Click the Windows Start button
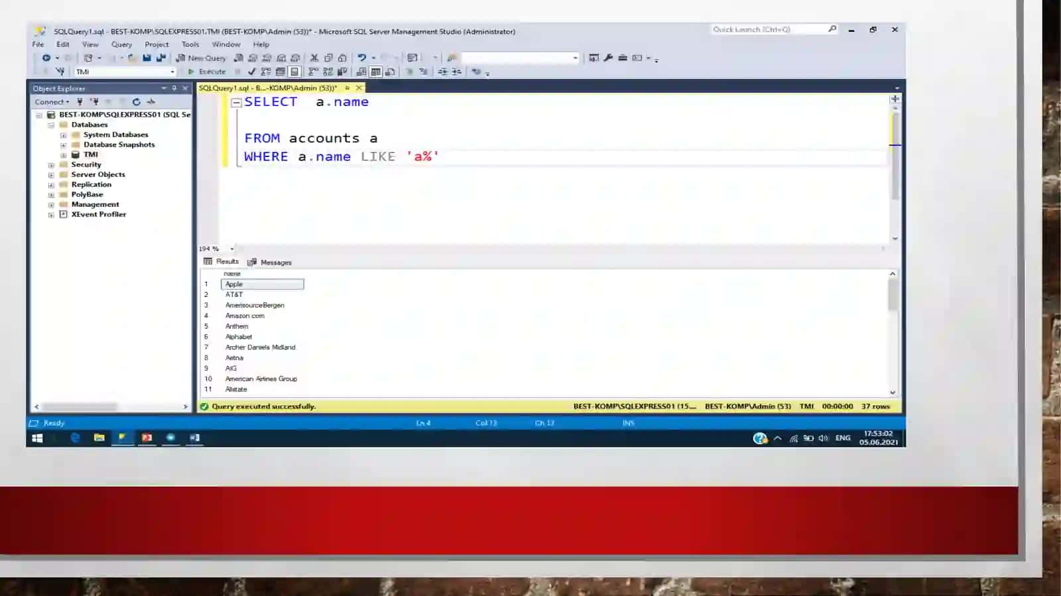The width and height of the screenshot is (1061, 596). (x=37, y=438)
